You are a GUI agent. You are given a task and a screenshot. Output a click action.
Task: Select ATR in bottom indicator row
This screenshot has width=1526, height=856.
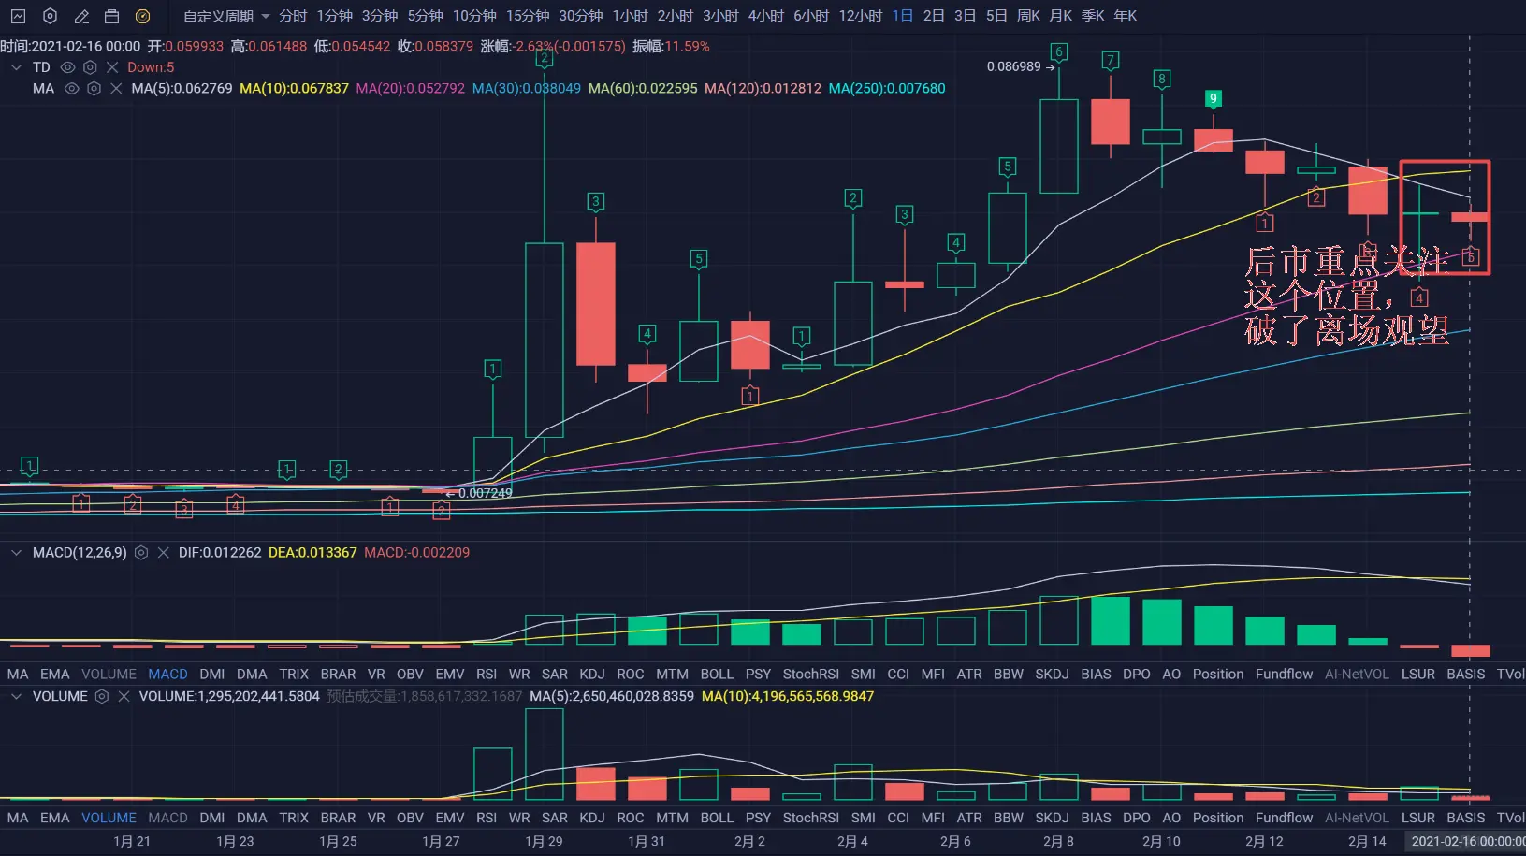pyautogui.click(x=969, y=819)
